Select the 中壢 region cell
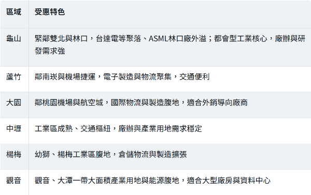 [13, 128]
